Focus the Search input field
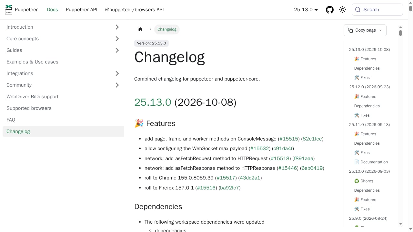 377,10
